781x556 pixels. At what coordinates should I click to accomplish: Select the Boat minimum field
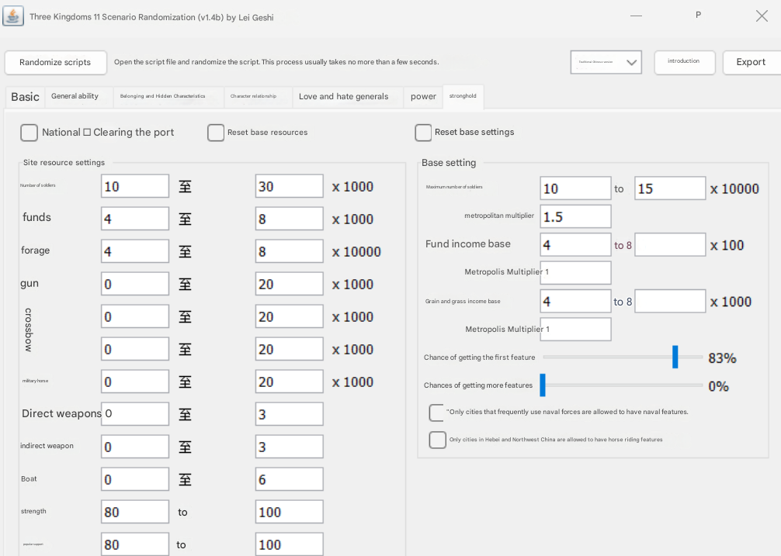[x=135, y=479]
